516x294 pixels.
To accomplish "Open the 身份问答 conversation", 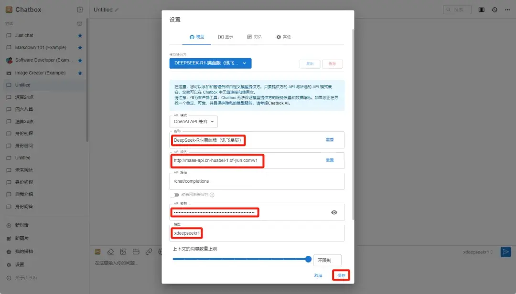I will [x=44, y=207].
